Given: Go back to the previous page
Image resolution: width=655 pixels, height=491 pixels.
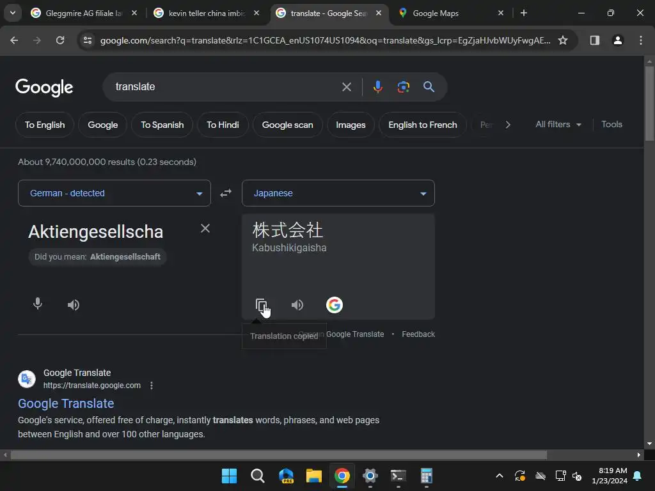Looking at the screenshot, I should pos(14,40).
